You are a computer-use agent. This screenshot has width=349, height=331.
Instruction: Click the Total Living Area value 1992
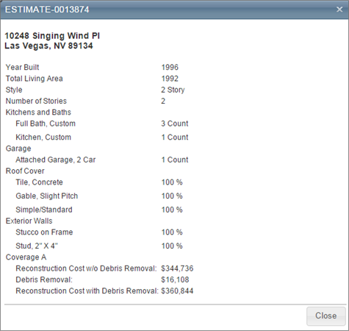170,79
